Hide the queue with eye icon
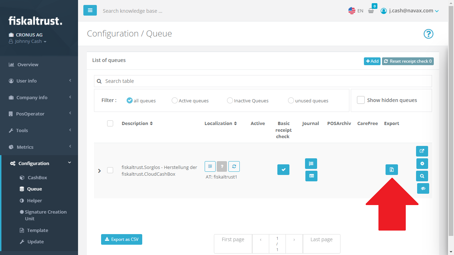The image size is (454, 255). coord(423,188)
